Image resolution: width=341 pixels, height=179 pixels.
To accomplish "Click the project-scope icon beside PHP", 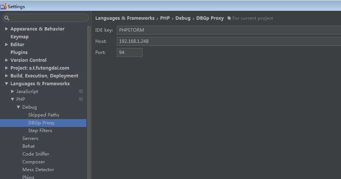I will [81, 99].
